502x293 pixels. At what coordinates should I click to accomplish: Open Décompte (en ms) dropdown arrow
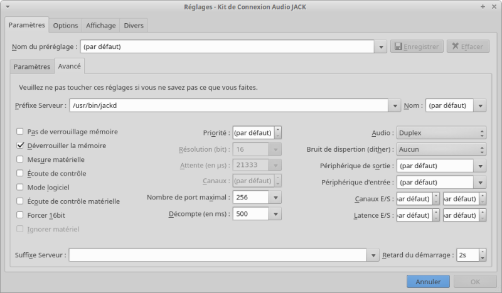[275, 214]
